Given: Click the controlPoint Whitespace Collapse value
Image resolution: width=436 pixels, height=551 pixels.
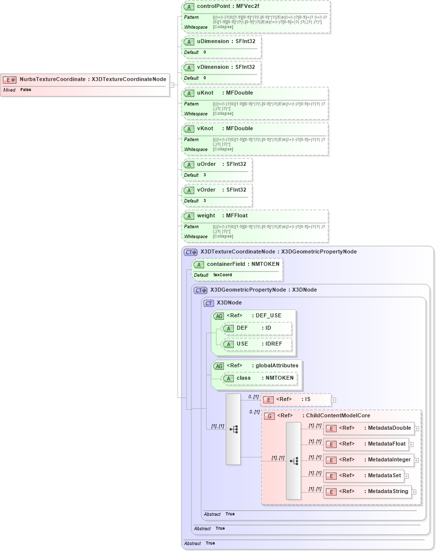Looking at the screenshot, I should click(x=223, y=27).
